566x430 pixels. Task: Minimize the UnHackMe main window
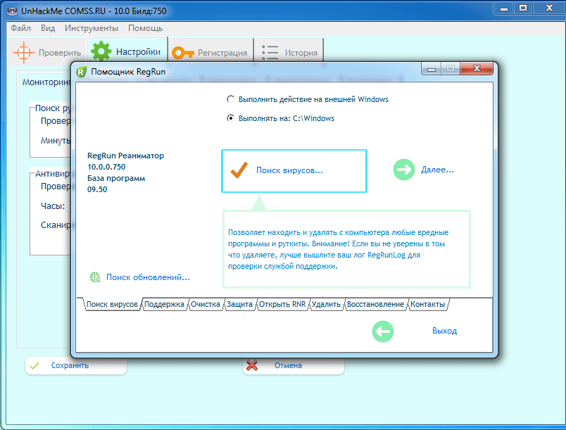coord(504,8)
